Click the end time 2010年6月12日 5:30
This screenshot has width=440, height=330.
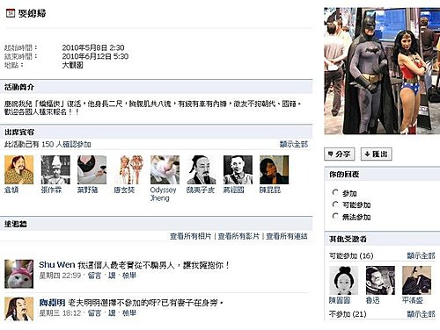click(95, 56)
